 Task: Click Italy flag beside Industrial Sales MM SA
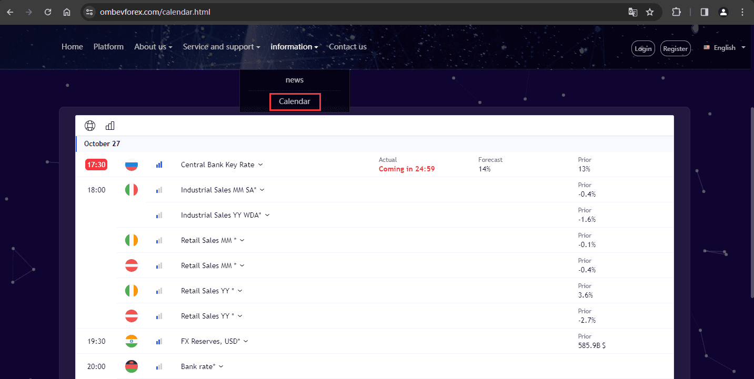click(132, 190)
